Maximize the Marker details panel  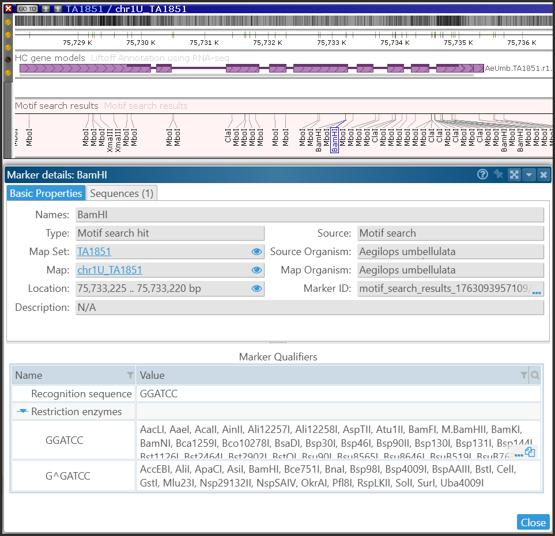(514, 175)
